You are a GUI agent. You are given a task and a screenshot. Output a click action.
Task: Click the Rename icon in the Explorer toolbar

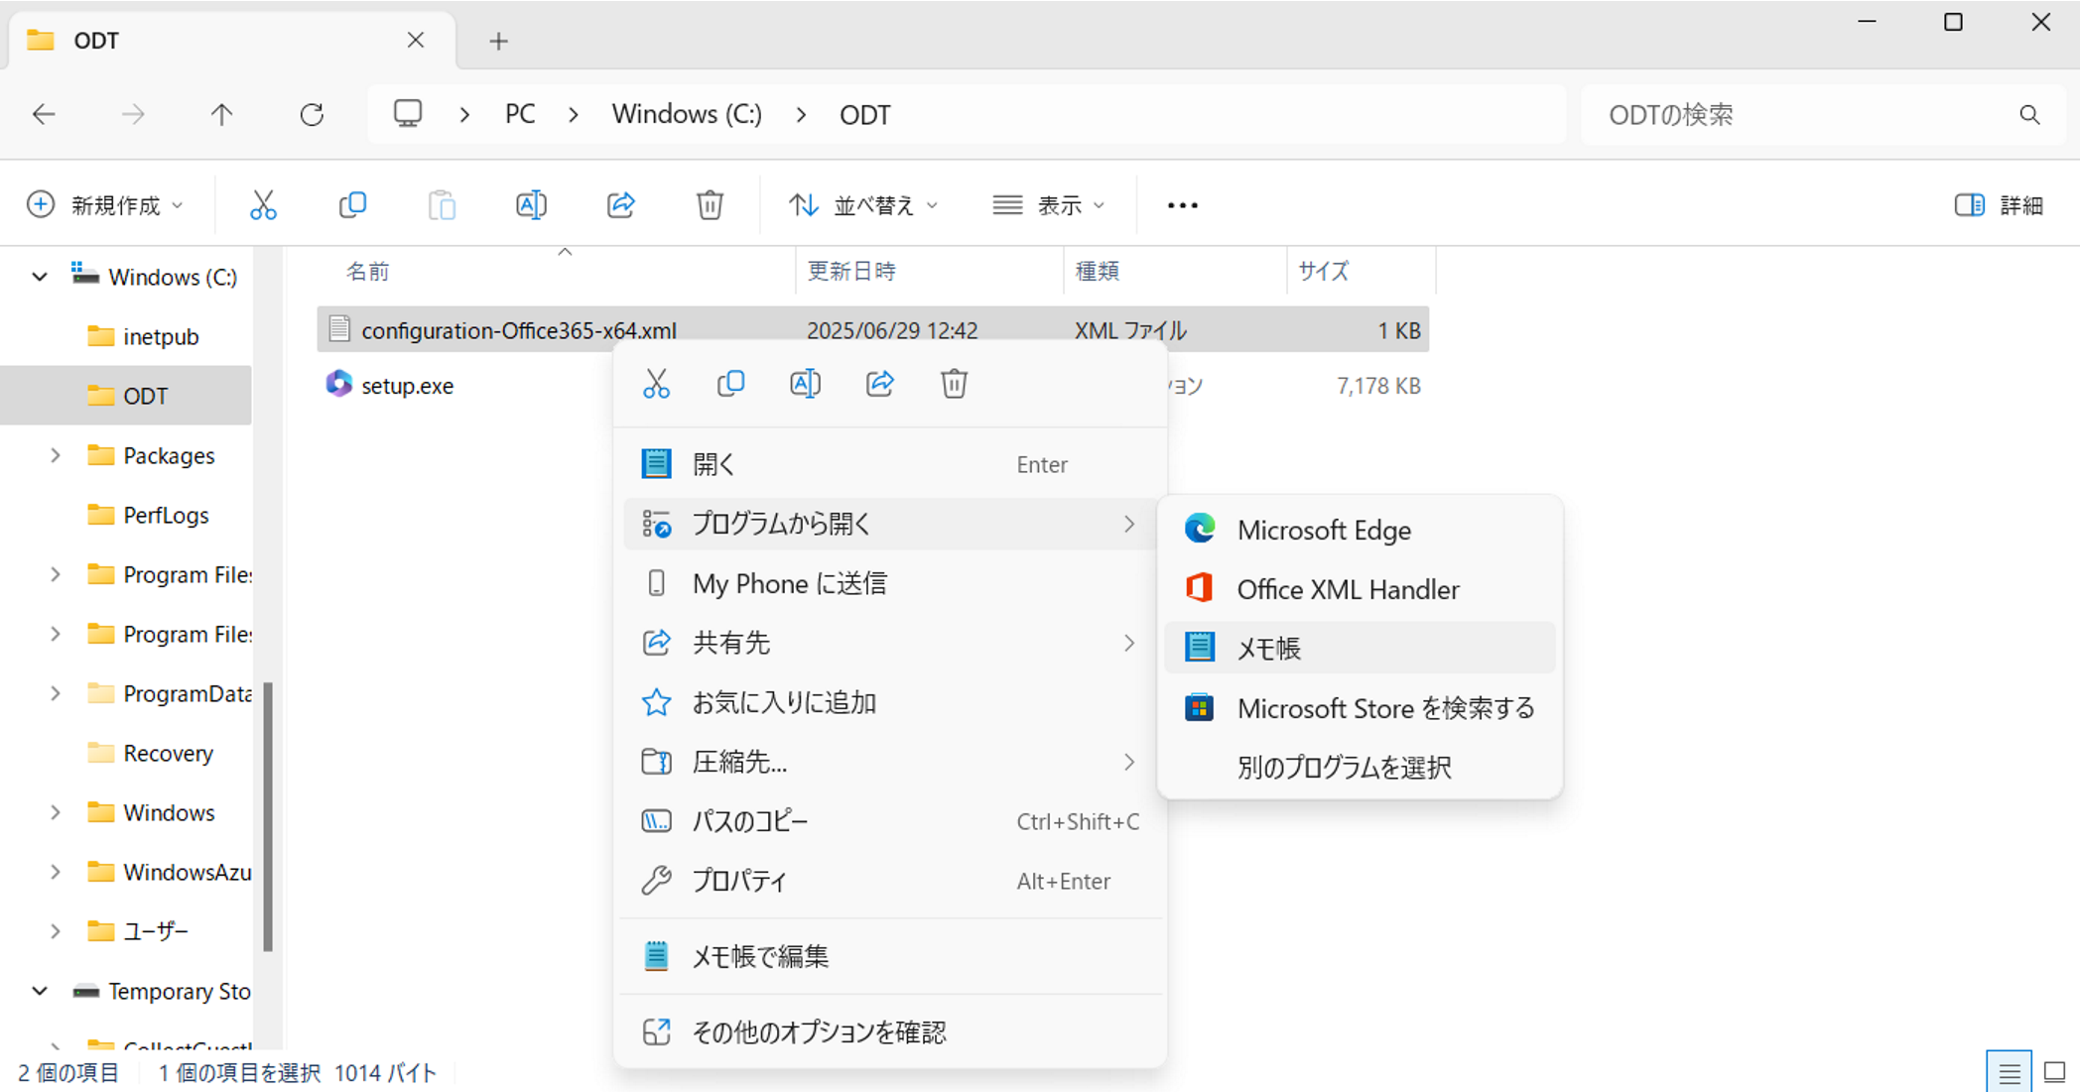[531, 205]
